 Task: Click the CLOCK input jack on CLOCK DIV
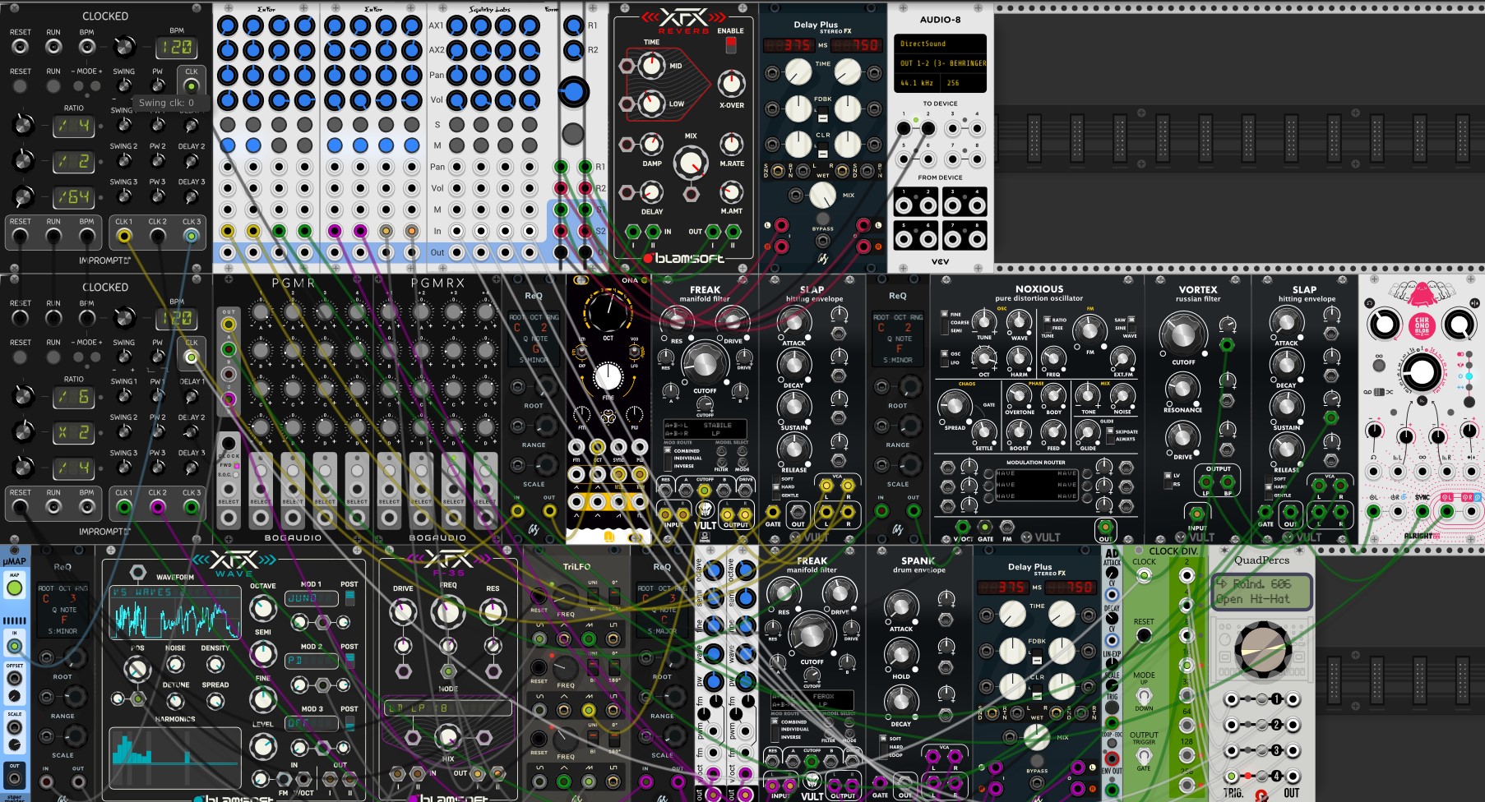1143,575
